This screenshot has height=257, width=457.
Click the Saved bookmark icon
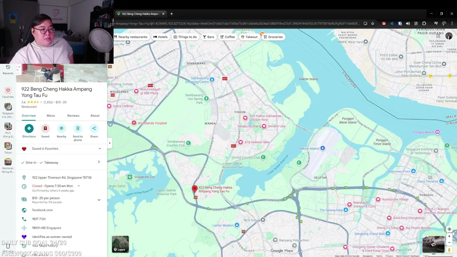tap(45, 128)
